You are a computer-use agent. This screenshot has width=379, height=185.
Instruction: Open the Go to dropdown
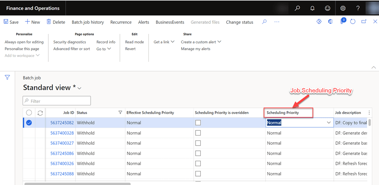[103, 49]
